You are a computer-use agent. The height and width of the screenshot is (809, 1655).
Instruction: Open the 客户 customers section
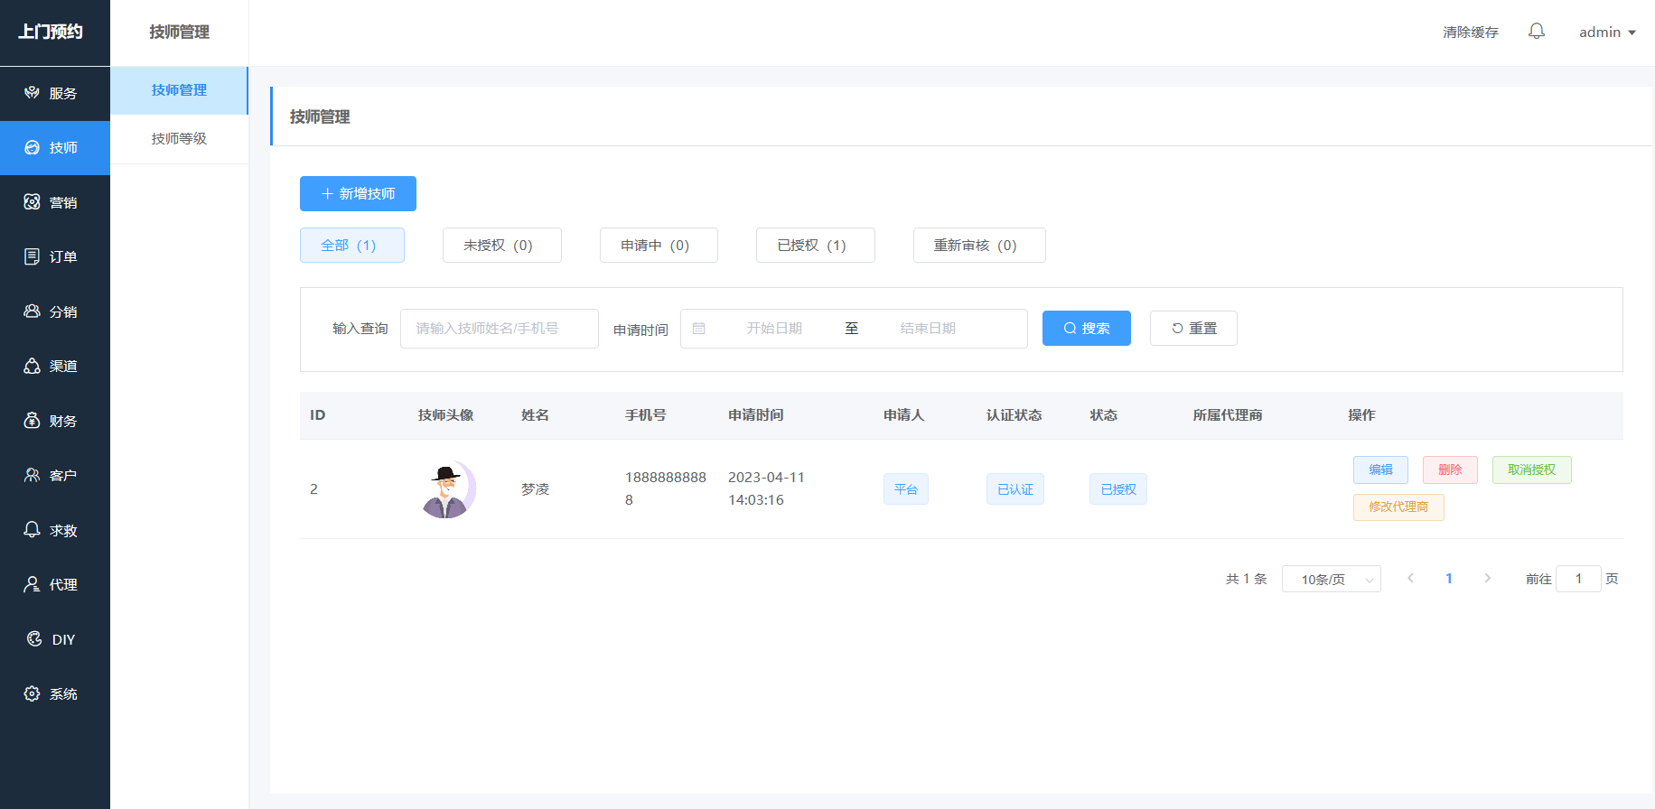54,476
